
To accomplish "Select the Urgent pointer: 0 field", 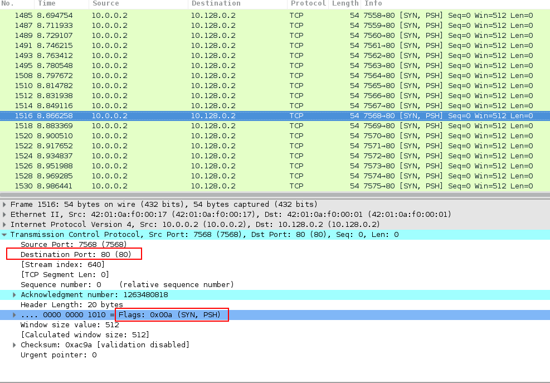I will (x=275, y=355).
